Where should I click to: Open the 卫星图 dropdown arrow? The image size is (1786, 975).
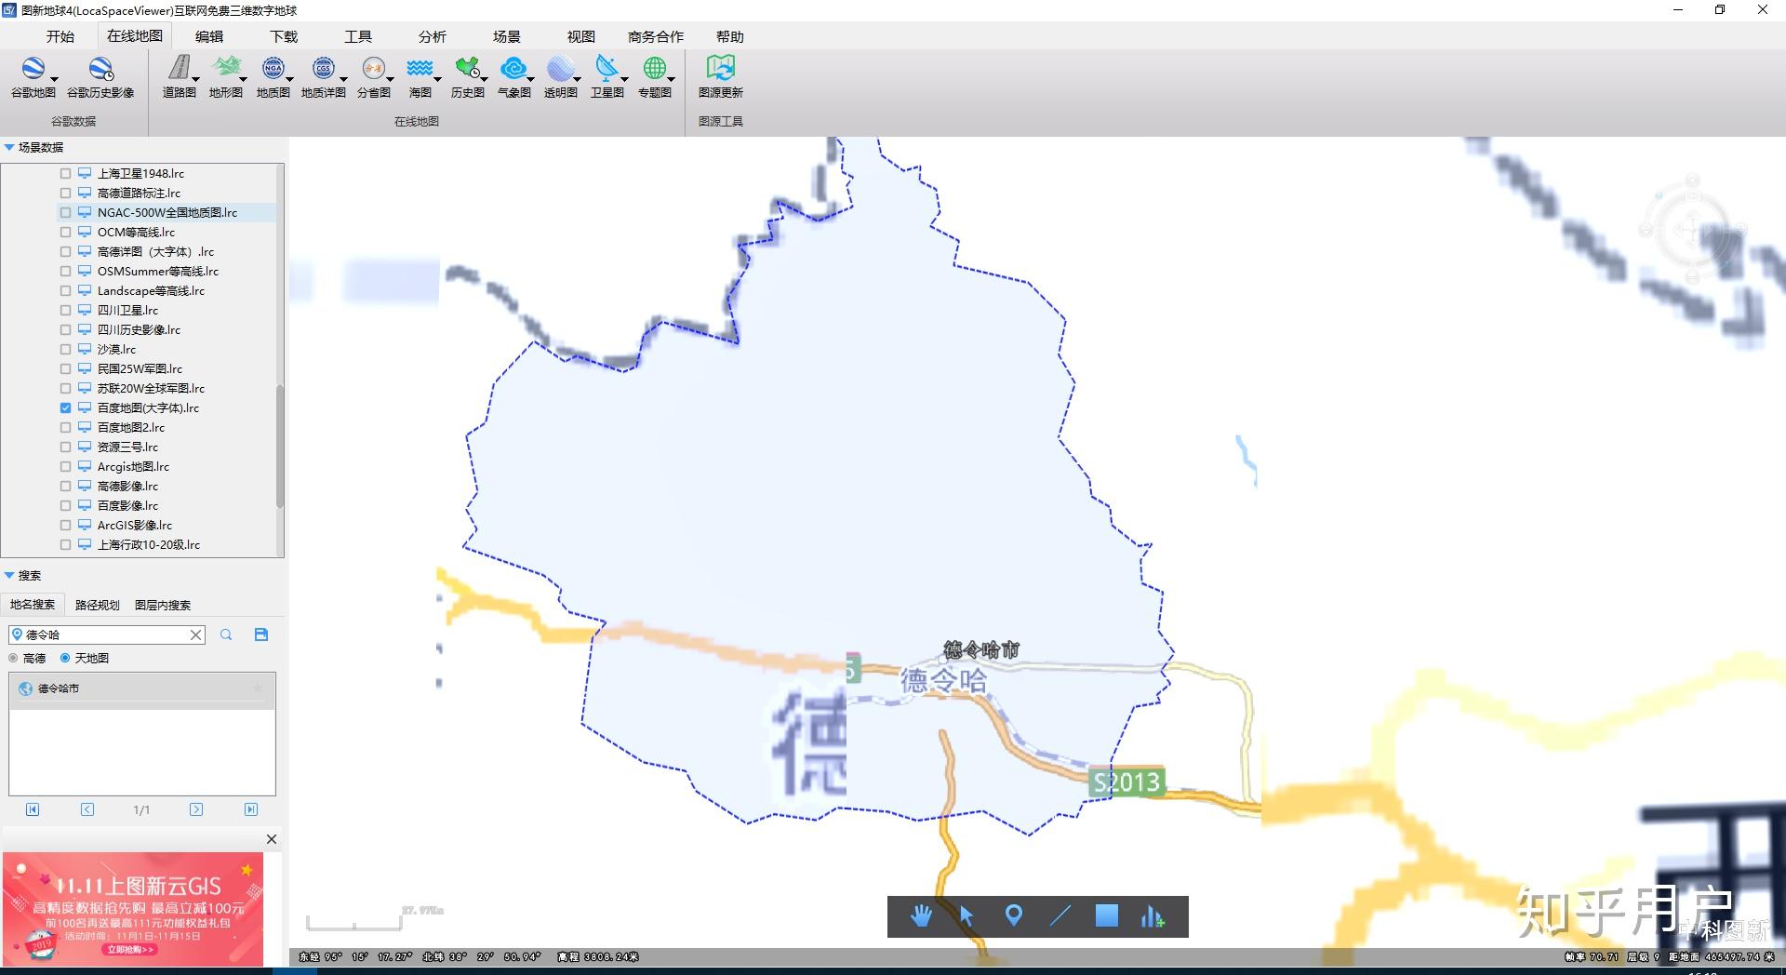point(624,79)
